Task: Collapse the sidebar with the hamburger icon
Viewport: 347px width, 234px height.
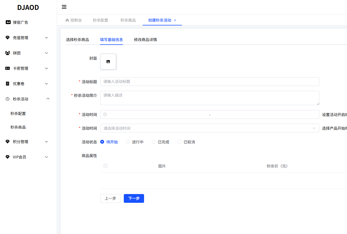Action: click(x=64, y=7)
